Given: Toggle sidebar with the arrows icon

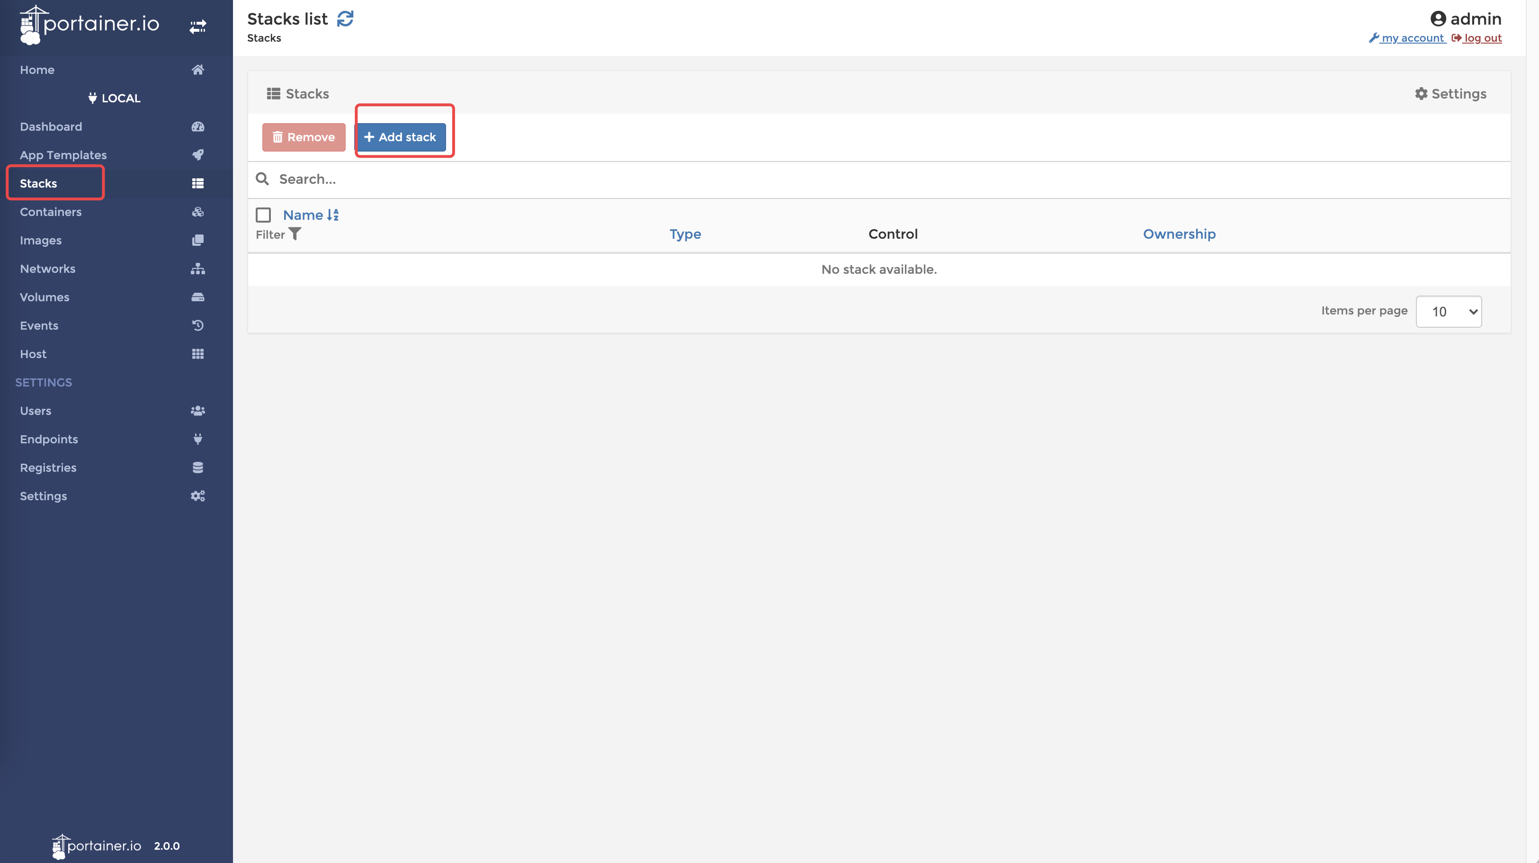Looking at the screenshot, I should 198,27.
